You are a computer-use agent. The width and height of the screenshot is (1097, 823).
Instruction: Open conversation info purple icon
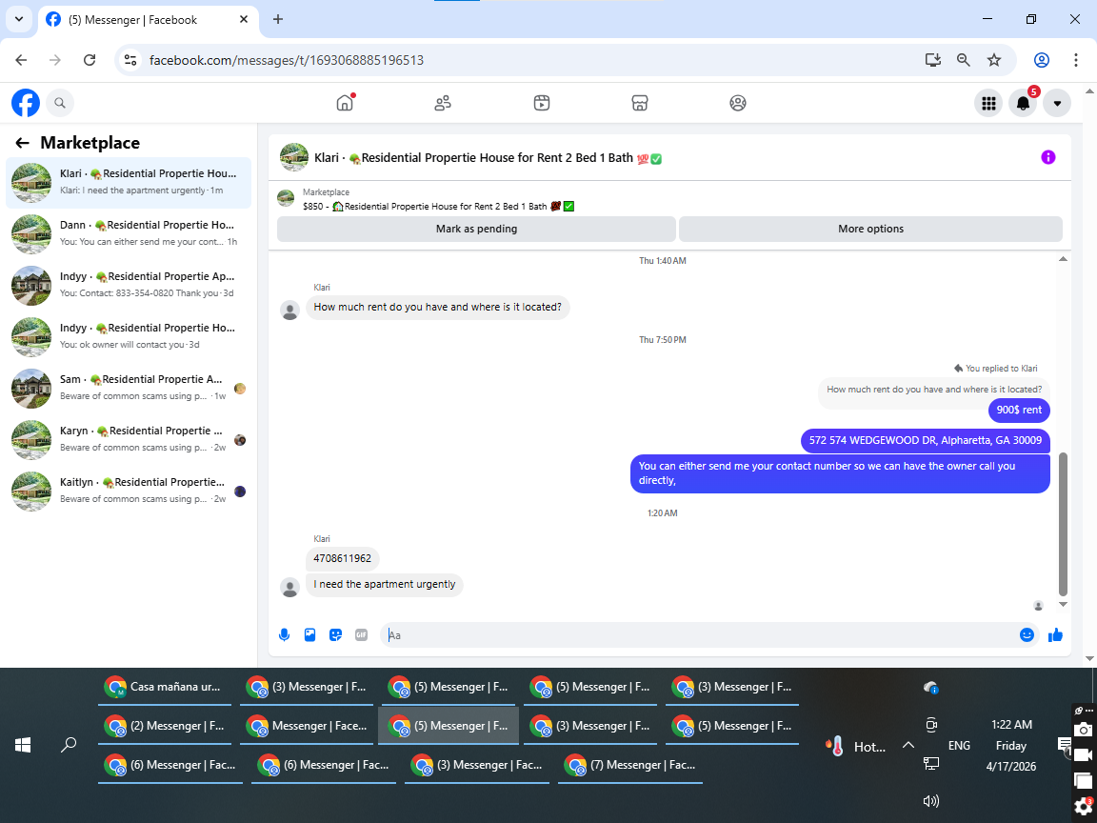1048,157
